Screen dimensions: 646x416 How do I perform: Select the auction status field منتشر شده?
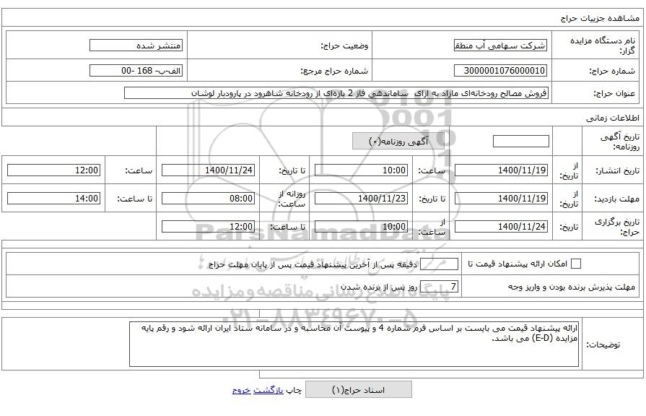click(136, 45)
